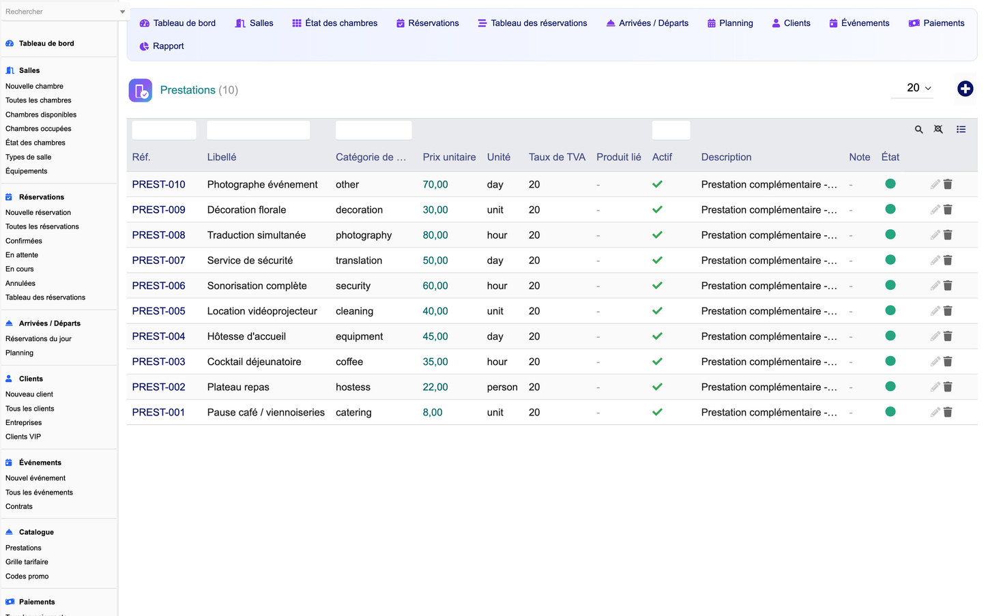Screen dimensions: 986x616
Task: Open the Actif column filter dropdown
Action: click(x=671, y=130)
